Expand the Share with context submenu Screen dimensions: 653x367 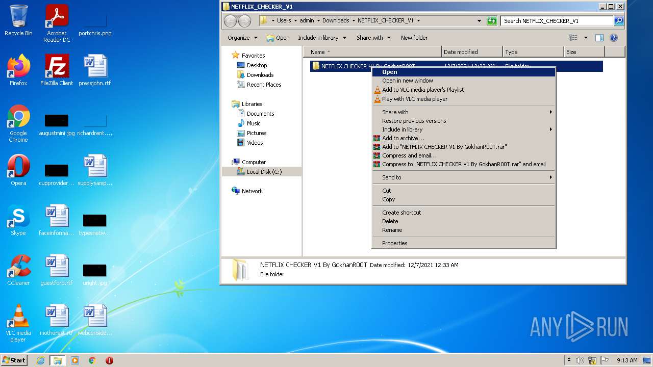(x=463, y=112)
